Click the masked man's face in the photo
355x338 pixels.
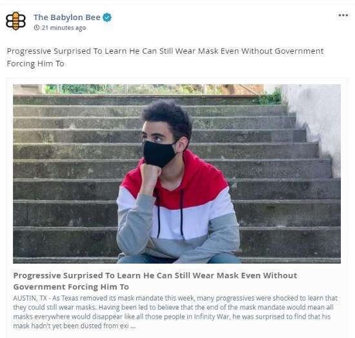pyautogui.click(x=160, y=140)
